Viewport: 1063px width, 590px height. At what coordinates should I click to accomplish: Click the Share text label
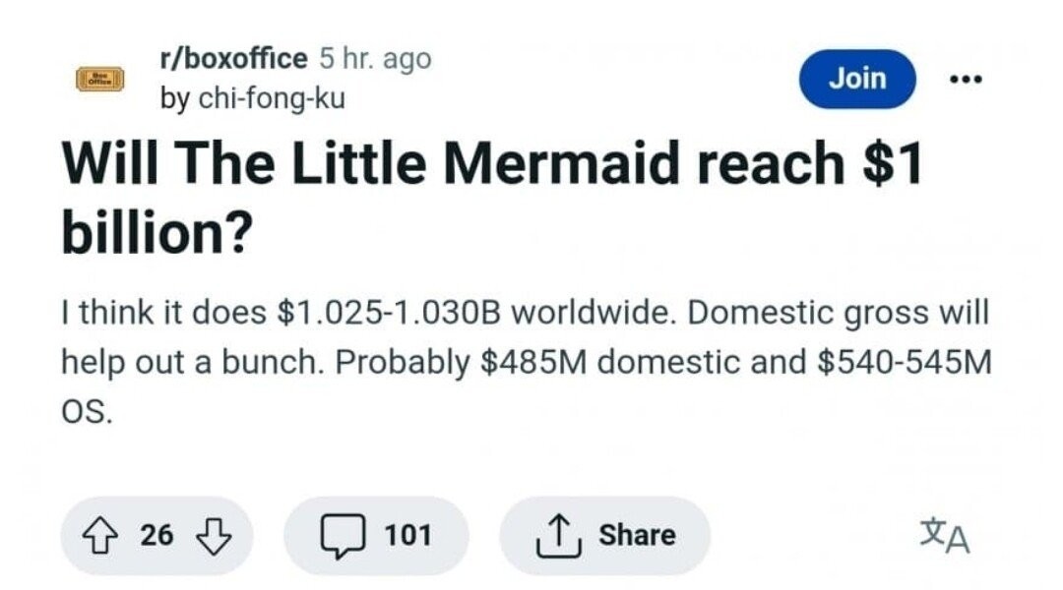point(637,535)
